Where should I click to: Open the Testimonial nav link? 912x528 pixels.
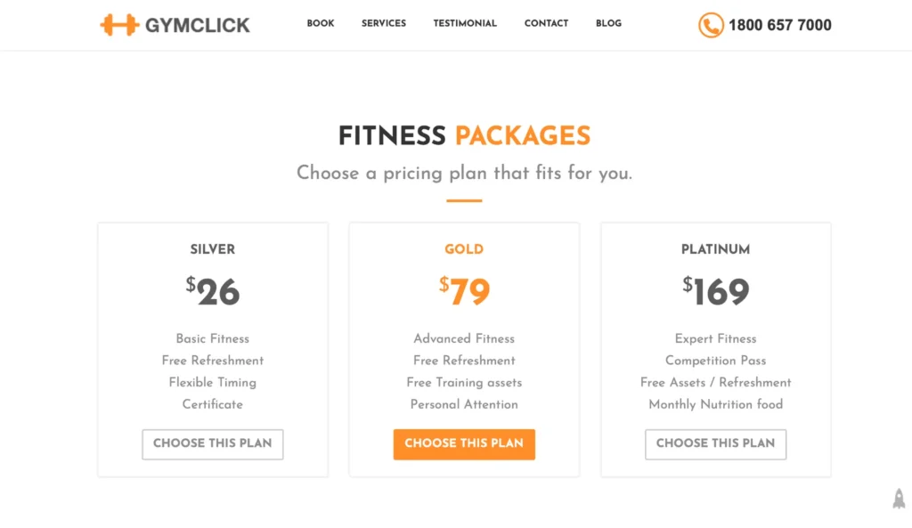tap(465, 23)
